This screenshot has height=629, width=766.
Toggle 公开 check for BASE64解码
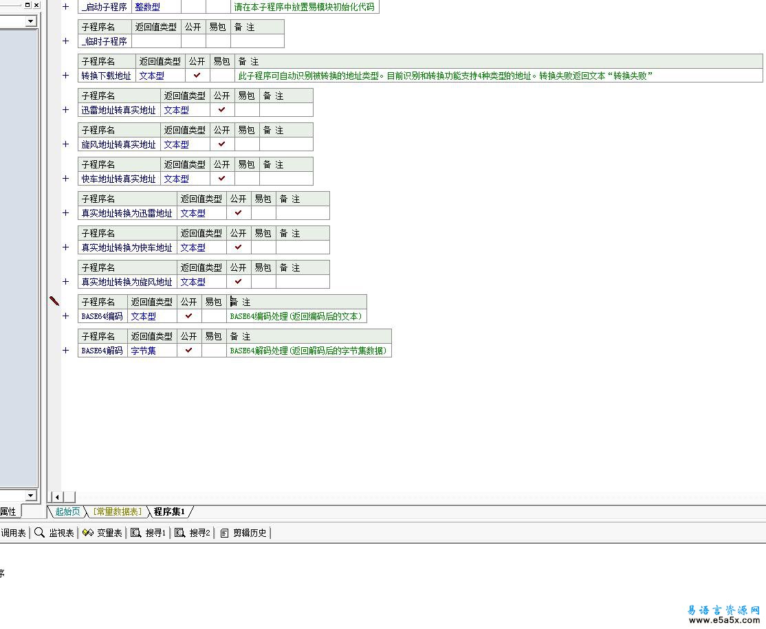(x=188, y=350)
